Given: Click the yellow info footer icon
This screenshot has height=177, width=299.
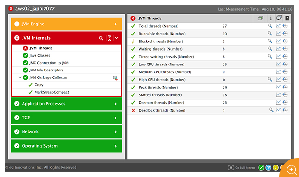Looking at the screenshot, I should [276, 168].
